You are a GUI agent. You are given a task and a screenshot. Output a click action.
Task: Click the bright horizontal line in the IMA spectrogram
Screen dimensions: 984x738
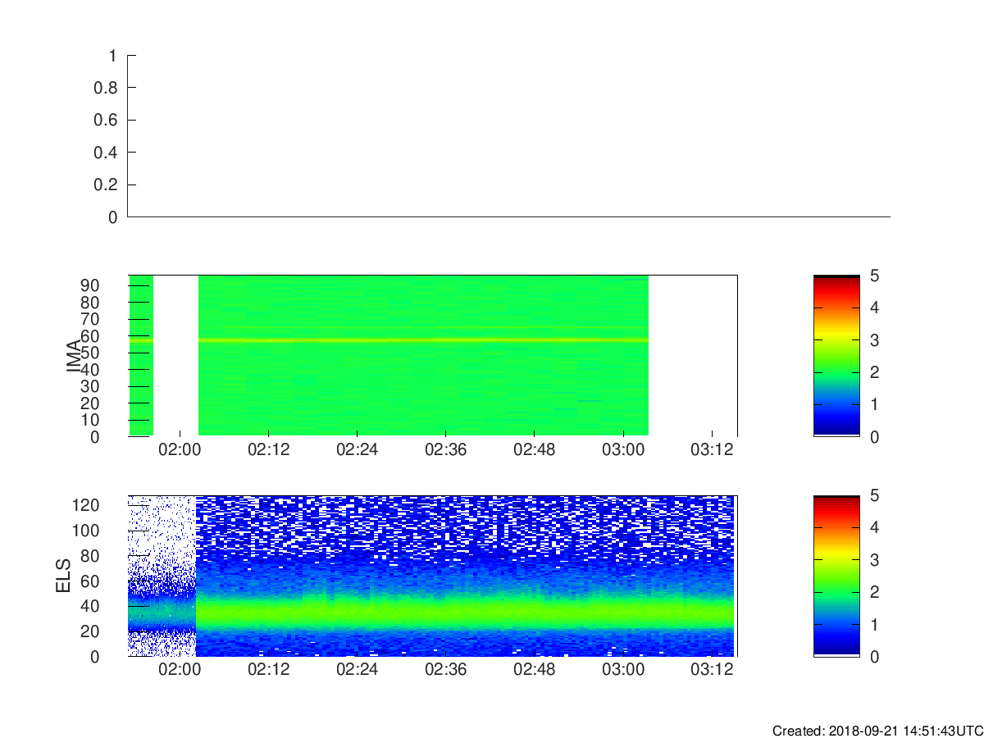tap(423, 339)
